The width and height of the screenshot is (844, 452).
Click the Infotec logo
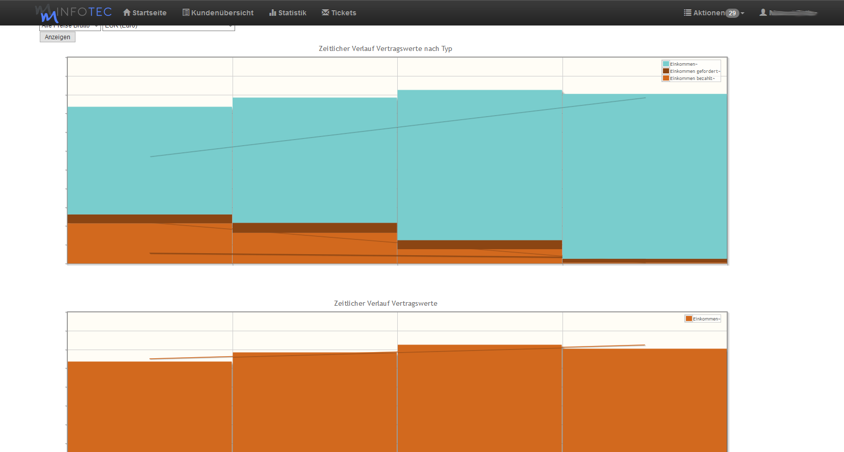tap(73, 13)
